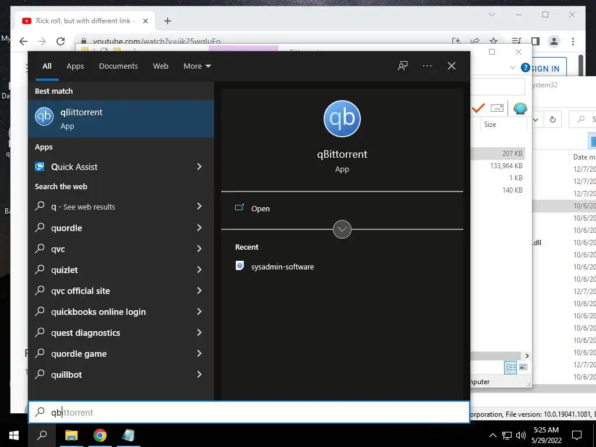Select the Apps search tab

click(75, 66)
